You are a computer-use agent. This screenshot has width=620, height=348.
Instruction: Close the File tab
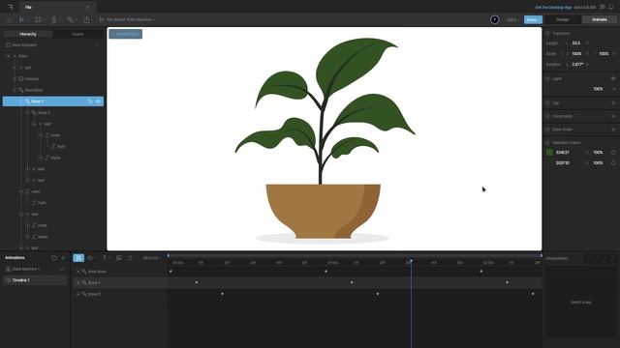point(87,7)
